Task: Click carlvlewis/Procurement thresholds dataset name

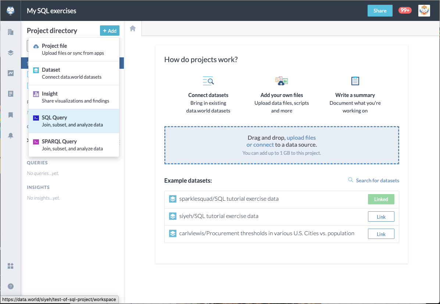Action: pos(267,233)
